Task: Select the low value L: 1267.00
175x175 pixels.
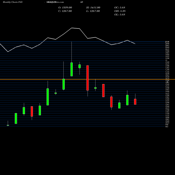Action: pos(93,11)
